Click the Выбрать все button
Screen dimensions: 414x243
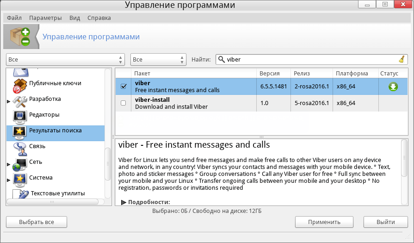tap(37, 222)
